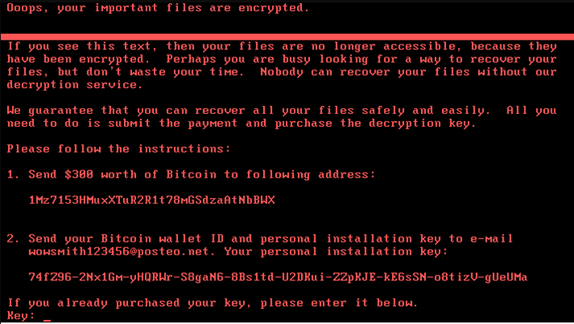
Task: Click the Bitcoin address 1Mz7153HMuxXTuR2R1t78mGSdzaAtNbBWX
Action: click(151, 200)
